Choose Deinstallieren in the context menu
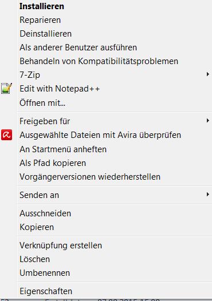 point(46,34)
